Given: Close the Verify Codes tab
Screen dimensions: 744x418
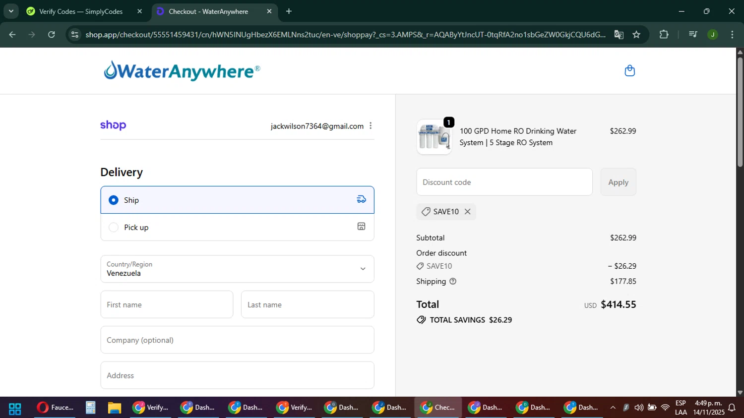Looking at the screenshot, I should tap(139, 11).
